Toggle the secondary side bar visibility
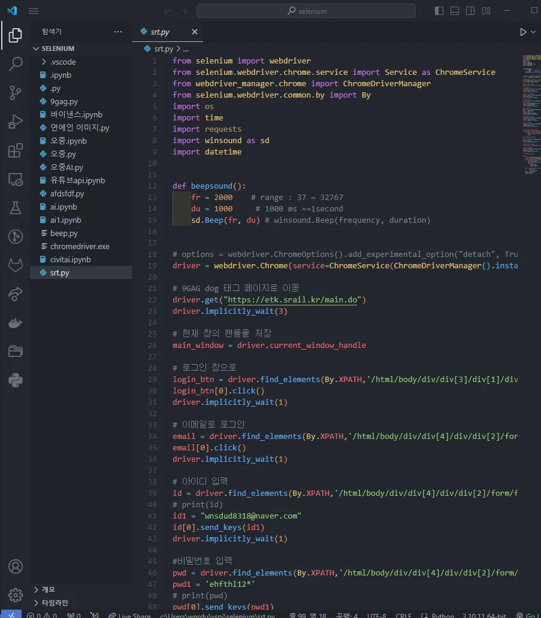The width and height of the screenshot is (541, 618). [x=470, y=11]
